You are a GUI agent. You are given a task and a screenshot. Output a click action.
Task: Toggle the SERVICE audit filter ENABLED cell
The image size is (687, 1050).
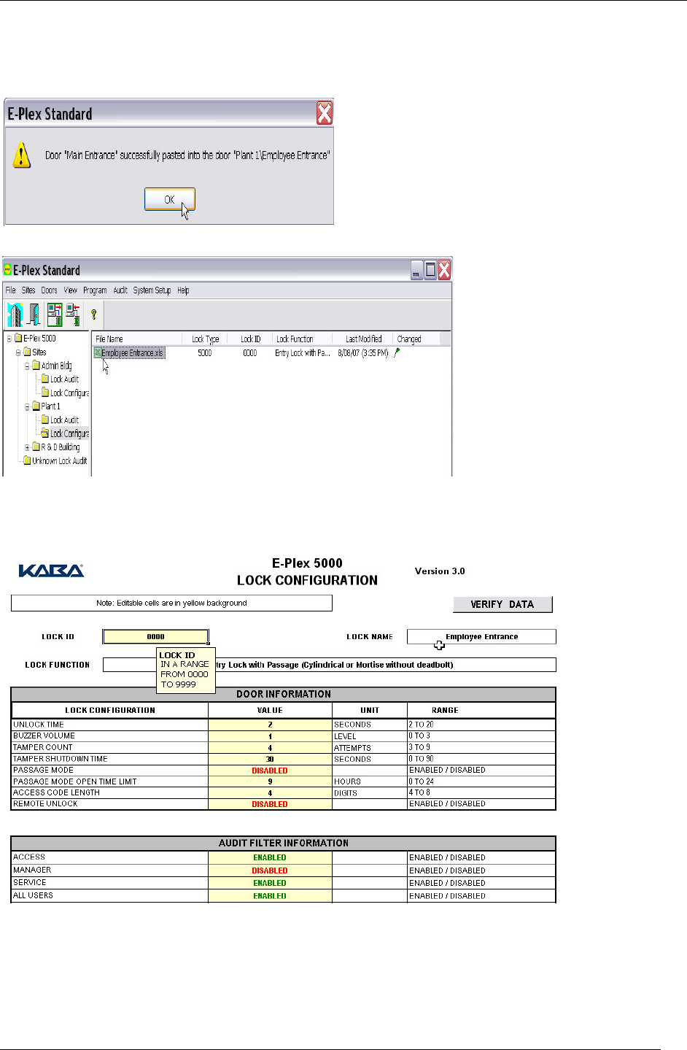(270, 883)
